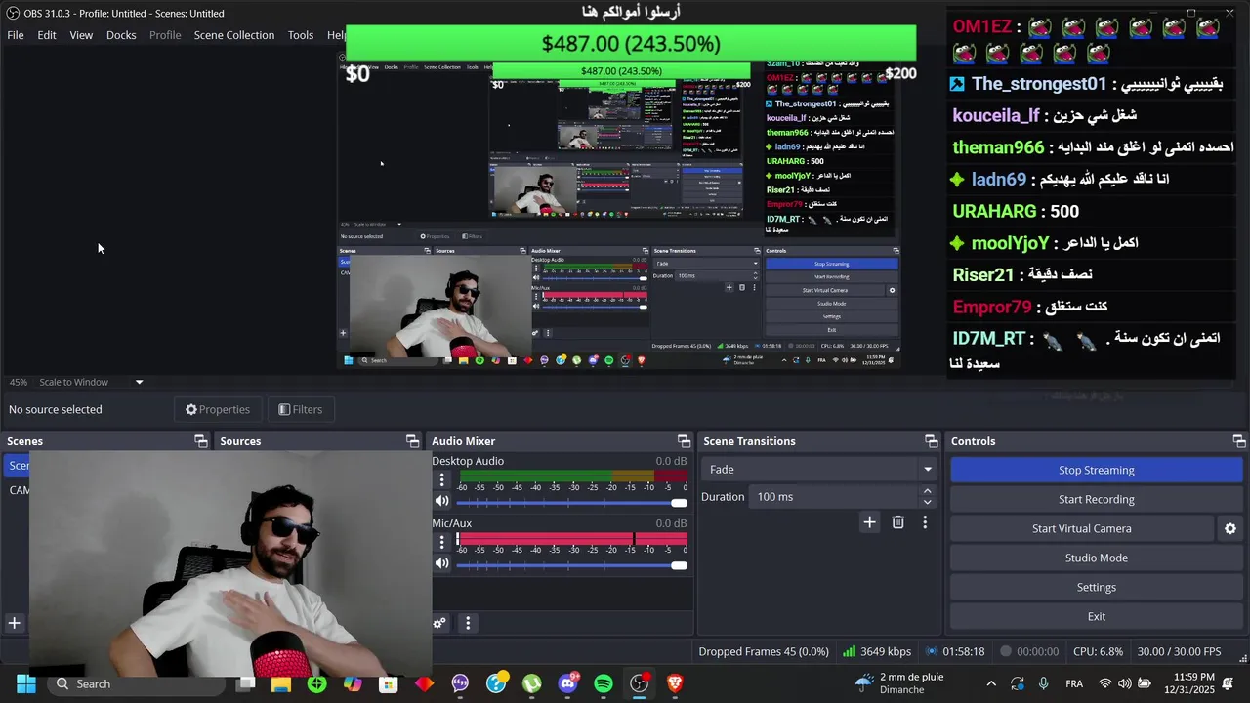Click the system tray microphone icon
This screenshot has height=703, width=1250.
[x=1044, y=683]
